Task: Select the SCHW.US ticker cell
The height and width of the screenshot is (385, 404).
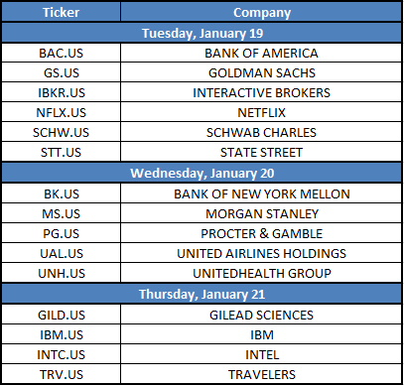Action: pyautogui.click(x=61, y=132)
